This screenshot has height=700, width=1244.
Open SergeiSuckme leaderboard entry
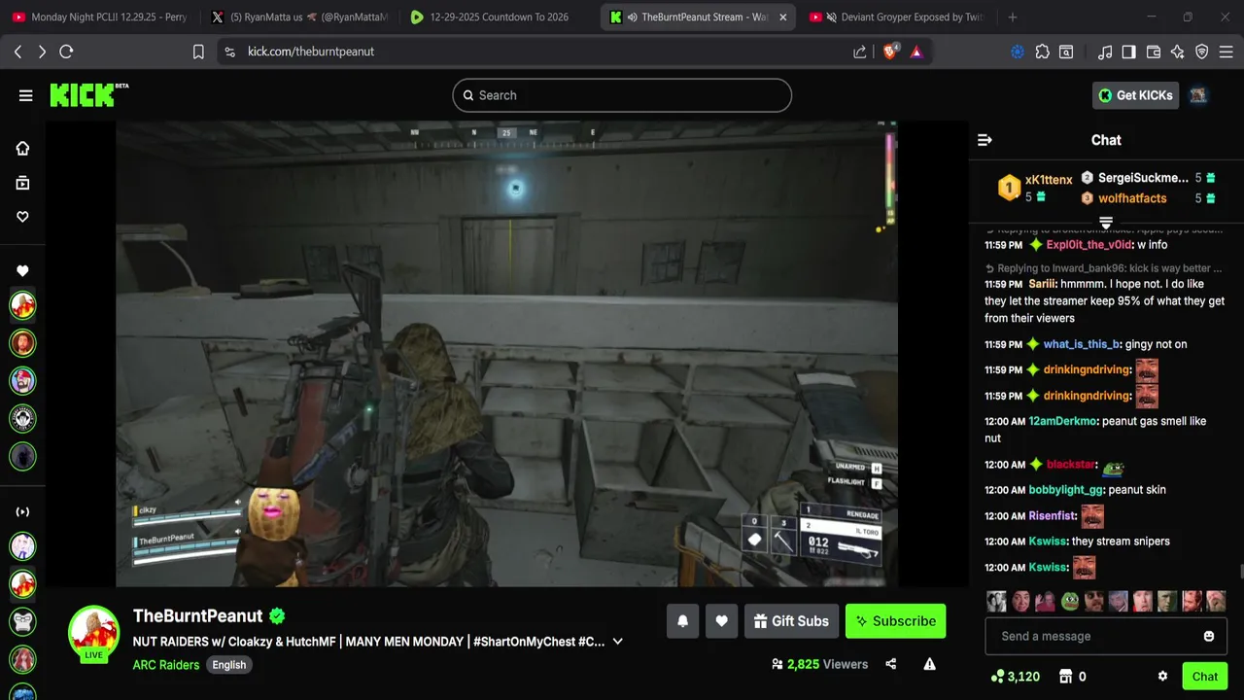point(1143,178)
